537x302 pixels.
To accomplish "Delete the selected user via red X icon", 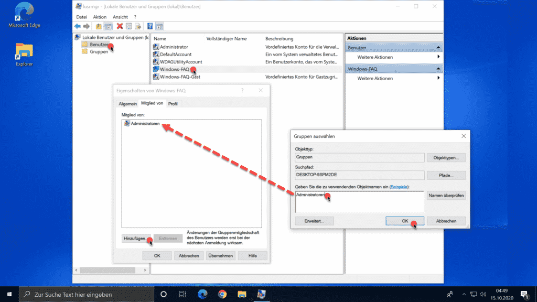I will [120, 26].
